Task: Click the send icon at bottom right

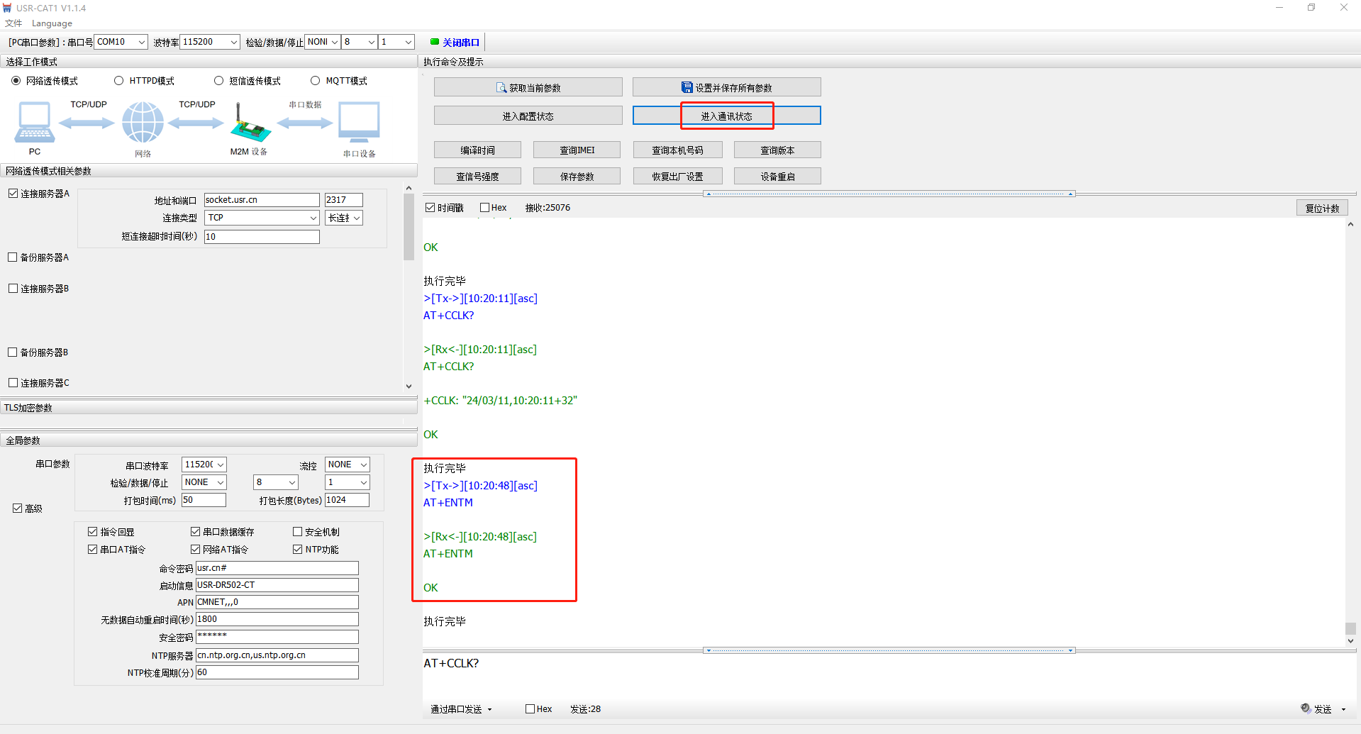Action: 1306,708
